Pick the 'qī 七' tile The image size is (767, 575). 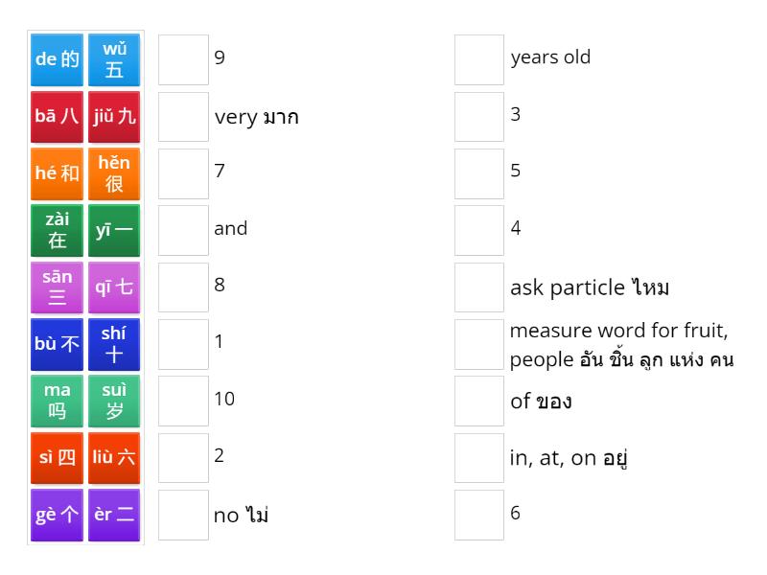114,287
